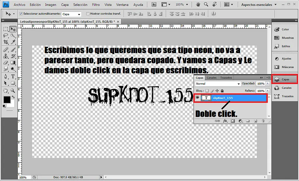Select the History Brush tool
The height and width of the screenshot is (181, 299).
(13, 56)
